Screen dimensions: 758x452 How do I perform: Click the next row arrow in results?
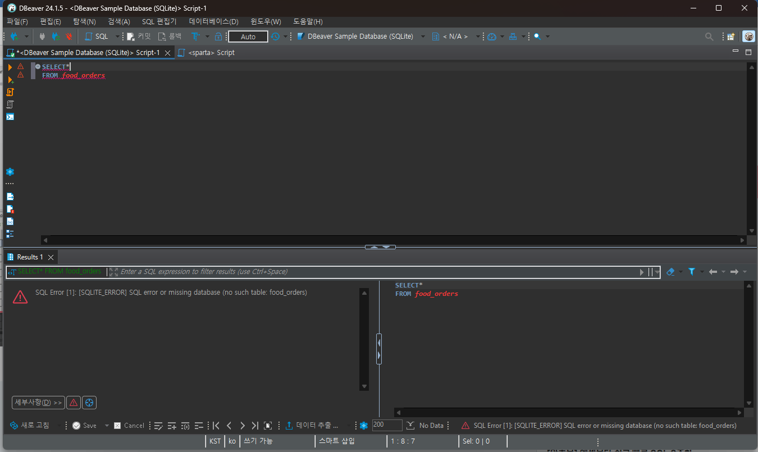(242, 426)
